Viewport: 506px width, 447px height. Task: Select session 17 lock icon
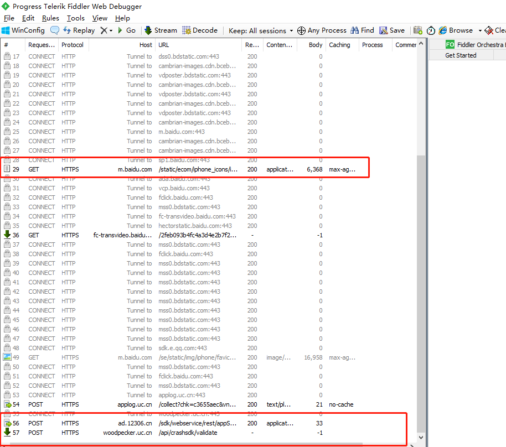click(7, 56)
